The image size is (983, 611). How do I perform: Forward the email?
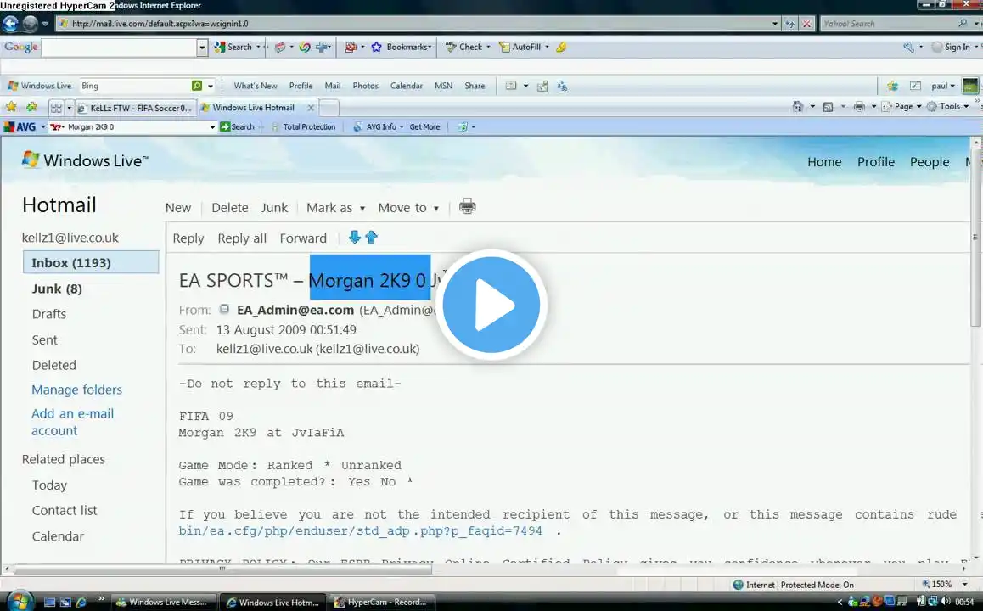click(x=303, y=238)
